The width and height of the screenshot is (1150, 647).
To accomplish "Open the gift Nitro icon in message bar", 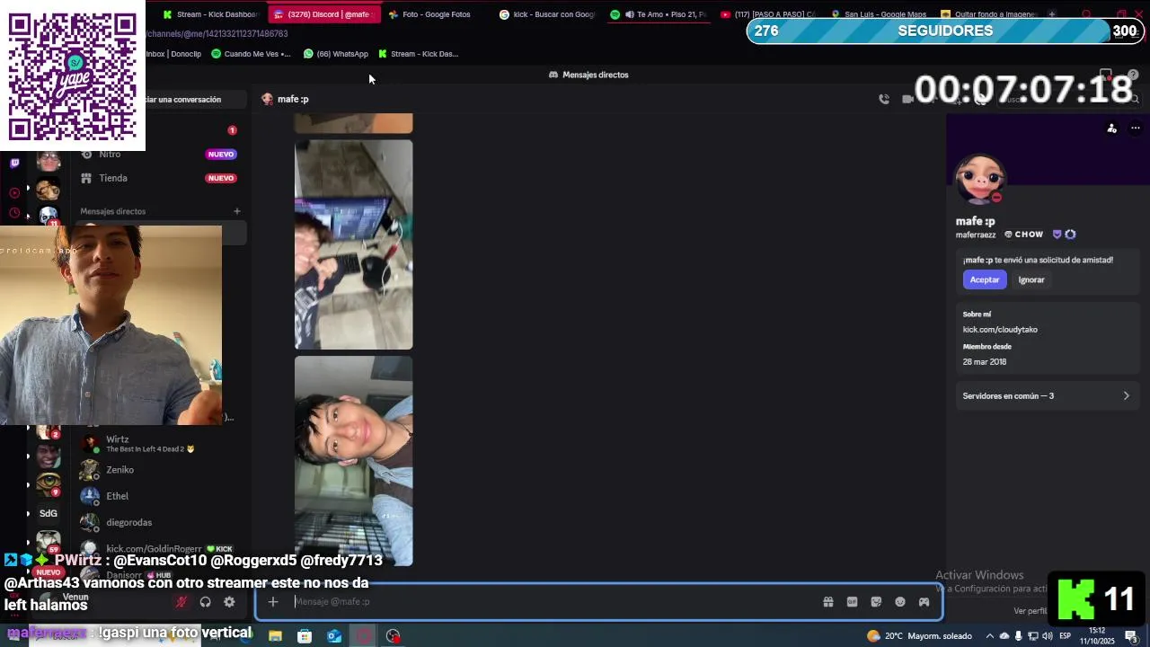I will tap(828, 602).
